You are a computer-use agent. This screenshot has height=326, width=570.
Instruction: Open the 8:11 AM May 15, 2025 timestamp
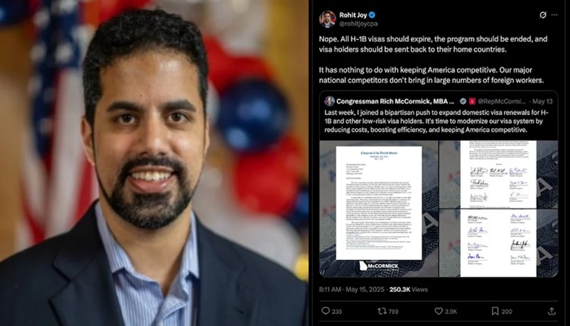click(x=352, y=289)
